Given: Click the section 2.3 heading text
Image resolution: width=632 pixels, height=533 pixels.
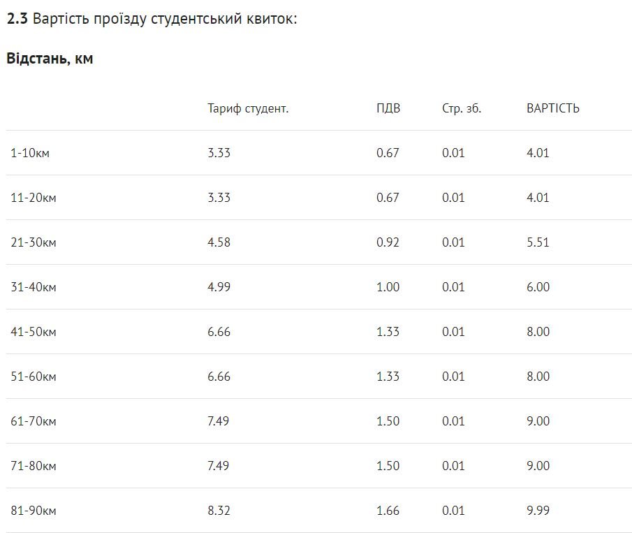Looking at the screenshot, I should pos(152,19).
